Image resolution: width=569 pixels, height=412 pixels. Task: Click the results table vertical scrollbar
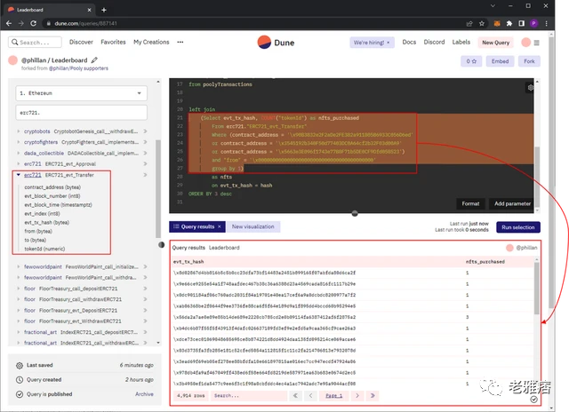[536, 288]
